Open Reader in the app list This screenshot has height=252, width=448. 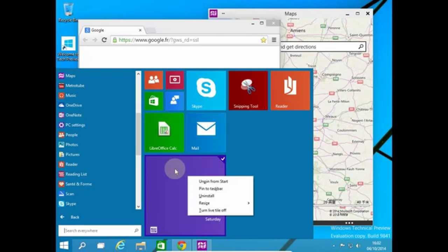[x=68, y=164]
